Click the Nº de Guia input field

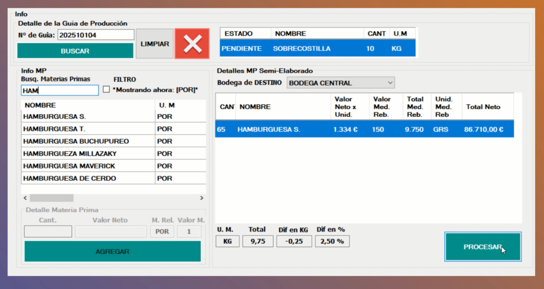click(96, 35)
